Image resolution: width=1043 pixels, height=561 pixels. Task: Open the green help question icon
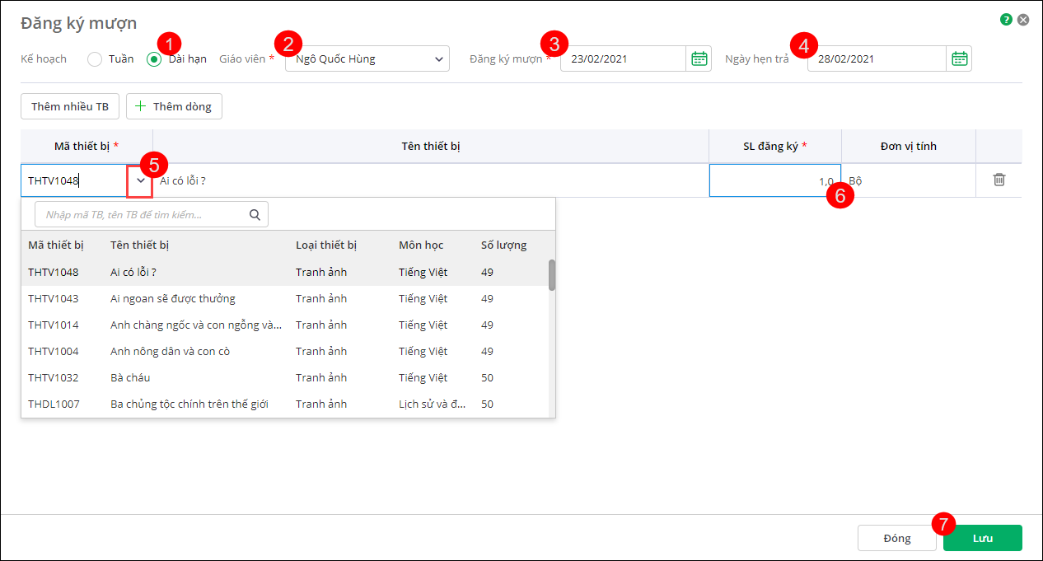(1006, 20)
